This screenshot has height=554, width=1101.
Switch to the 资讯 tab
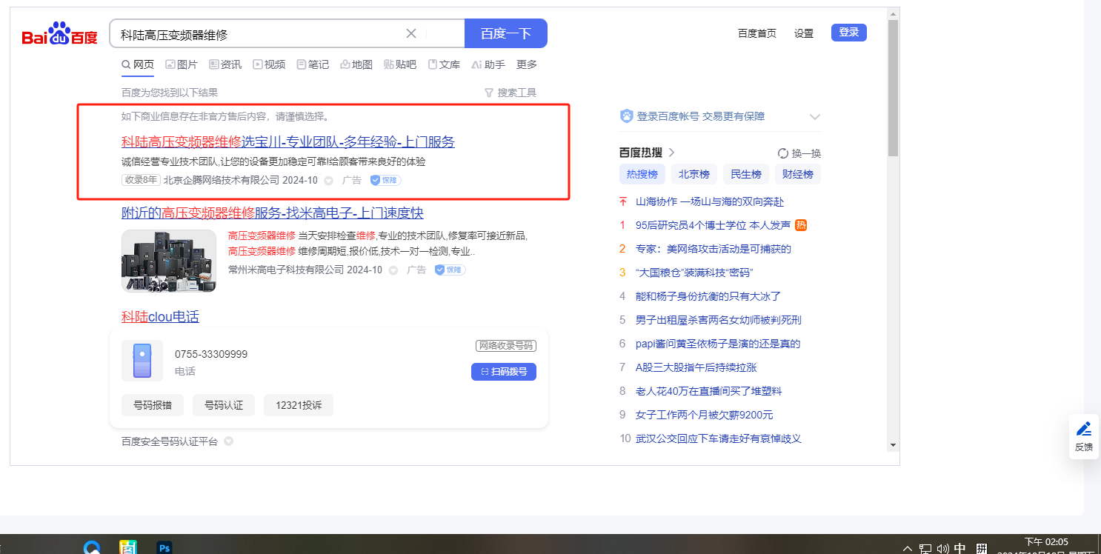[x=225, y=64]
